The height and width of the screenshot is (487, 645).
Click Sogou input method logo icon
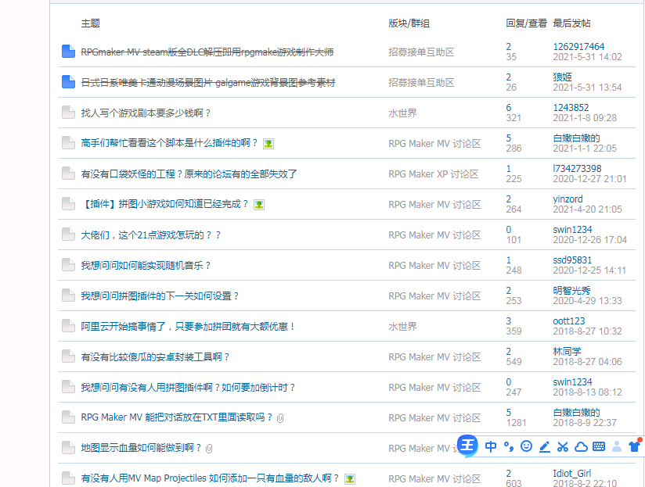[x=468, y=445]
